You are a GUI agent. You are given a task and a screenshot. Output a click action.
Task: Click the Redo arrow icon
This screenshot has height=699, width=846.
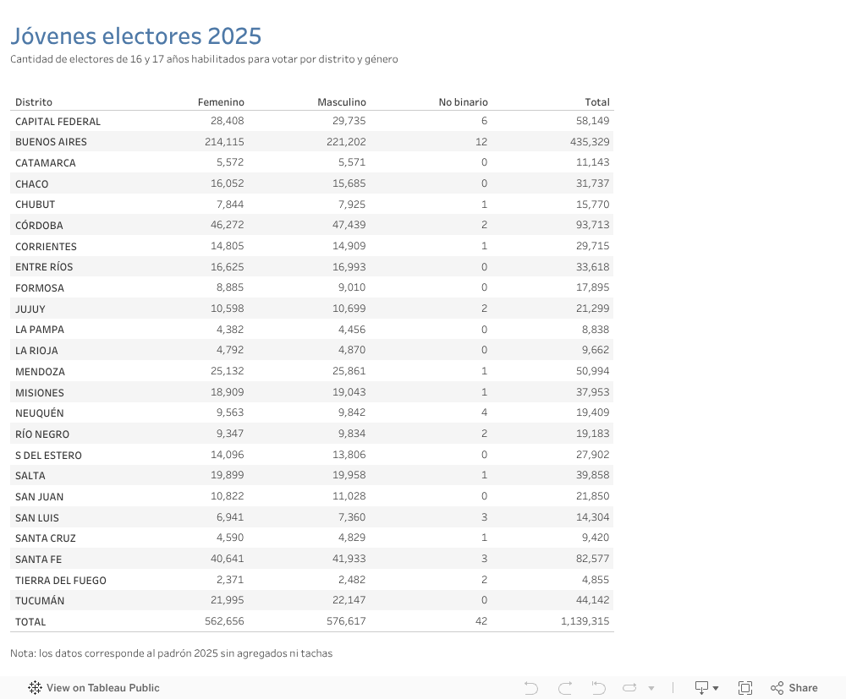[x=564, y=687]
